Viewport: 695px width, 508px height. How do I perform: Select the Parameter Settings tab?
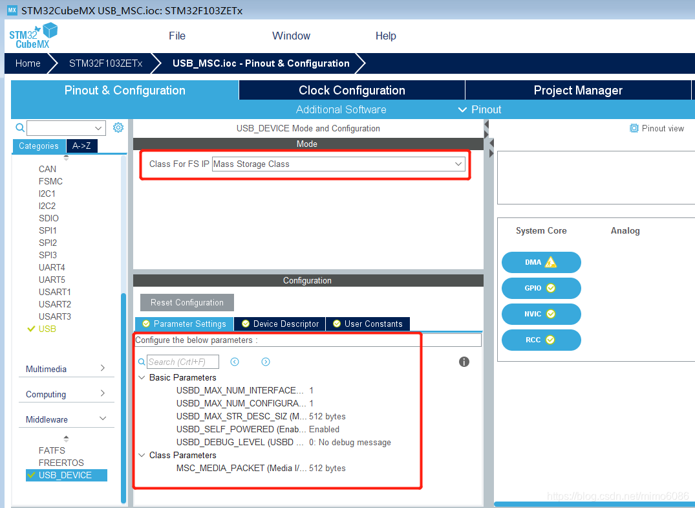[184, 324]
